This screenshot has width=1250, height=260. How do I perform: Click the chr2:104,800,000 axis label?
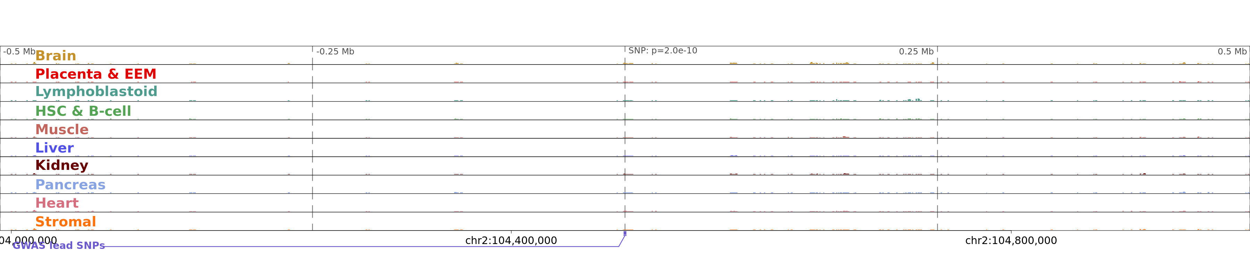pos(1011,241)
